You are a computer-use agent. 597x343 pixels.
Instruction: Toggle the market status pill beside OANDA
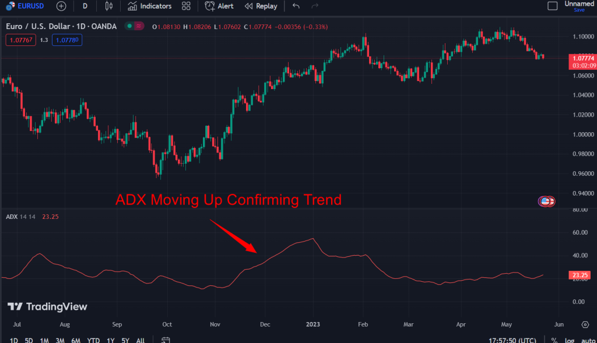[135, 27]
